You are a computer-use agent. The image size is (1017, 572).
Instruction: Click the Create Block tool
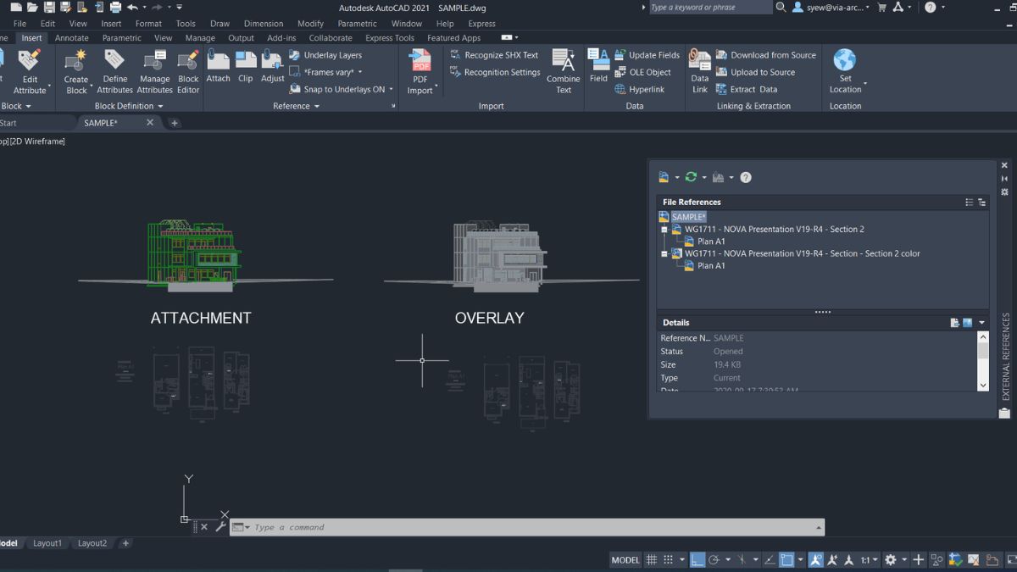[x=76, y=71]
